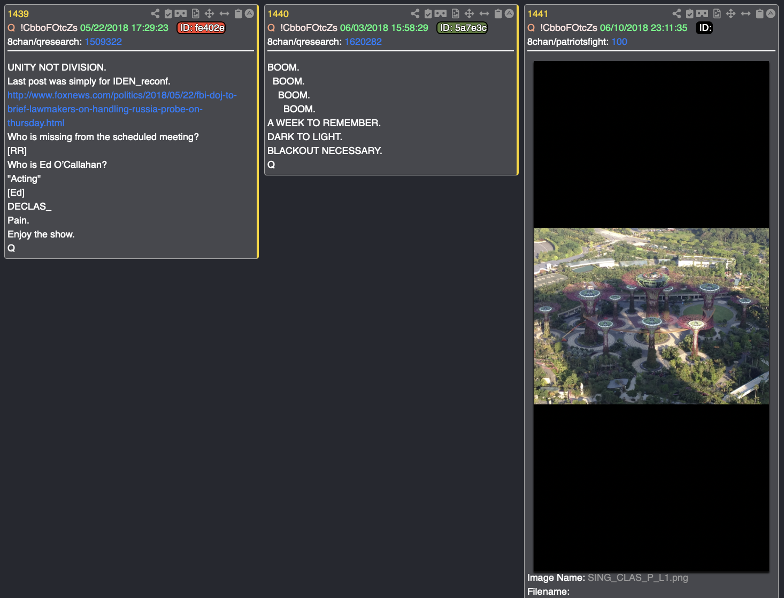Click the image file icon on post 1440

tap(456, 14)
